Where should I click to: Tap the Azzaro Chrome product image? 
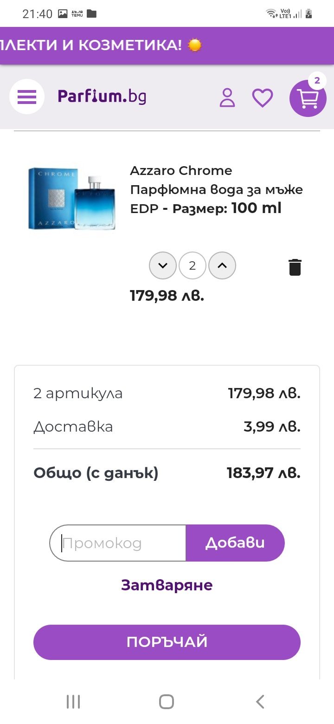72,198
